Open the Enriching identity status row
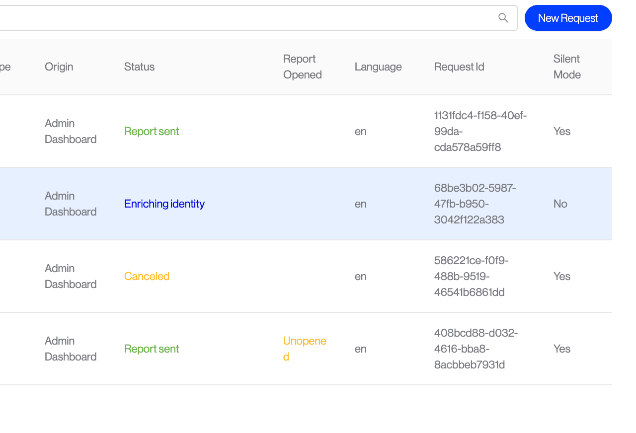The width and height of the screenshot is (636, 433). click(164, 204)
